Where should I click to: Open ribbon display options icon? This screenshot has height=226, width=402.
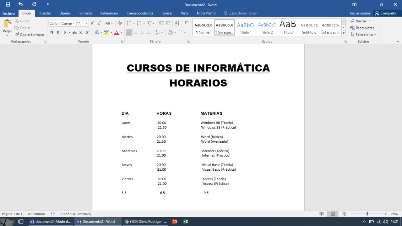(x=354, y=4)
